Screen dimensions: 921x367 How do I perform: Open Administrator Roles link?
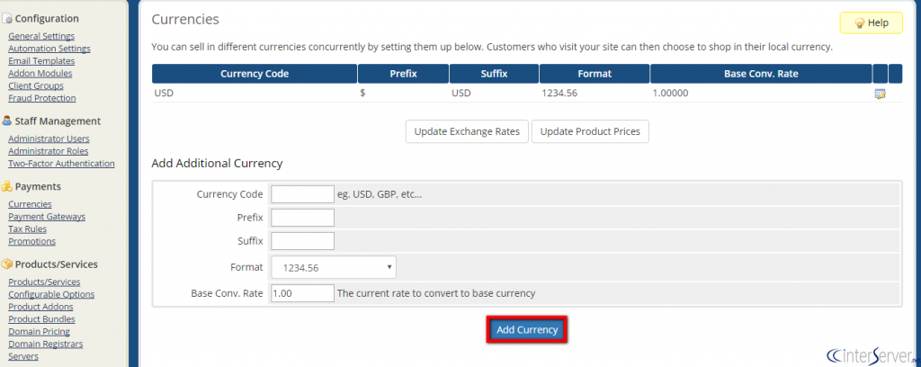tap(49, 151)
